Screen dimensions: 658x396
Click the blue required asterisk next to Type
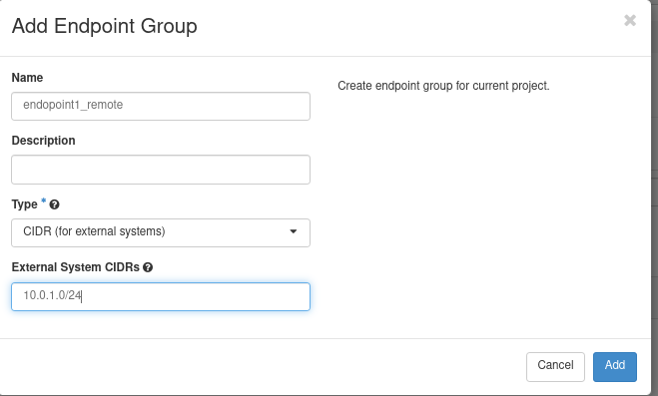(44, 201)
